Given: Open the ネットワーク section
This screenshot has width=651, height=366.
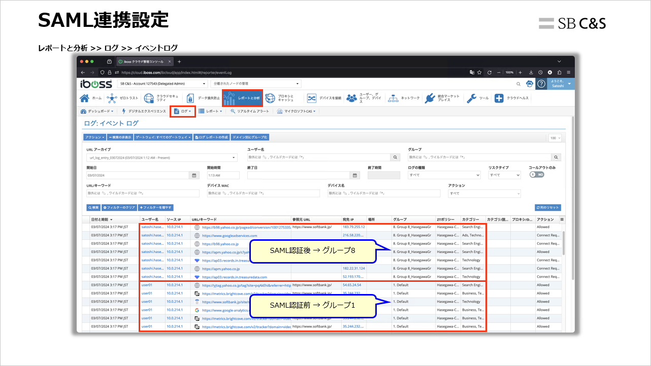Looking at the screenshot, I should pos(404,98).
